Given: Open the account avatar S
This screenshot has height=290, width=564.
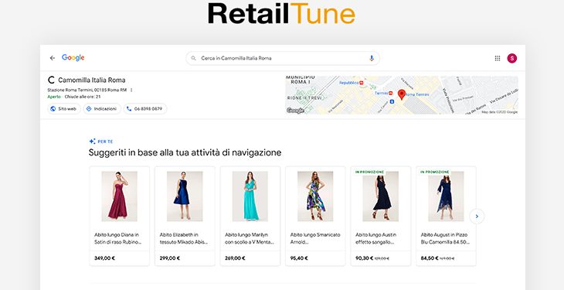Looking at the screenshot, I should tap(511, 58).
